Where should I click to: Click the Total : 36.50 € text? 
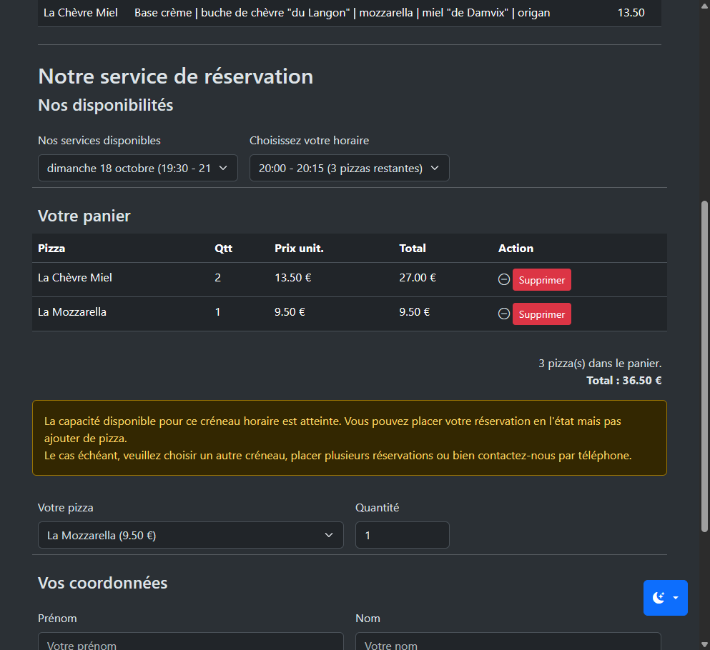pos(624,381)
